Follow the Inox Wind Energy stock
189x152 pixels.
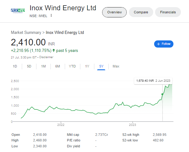coord(164,44)
